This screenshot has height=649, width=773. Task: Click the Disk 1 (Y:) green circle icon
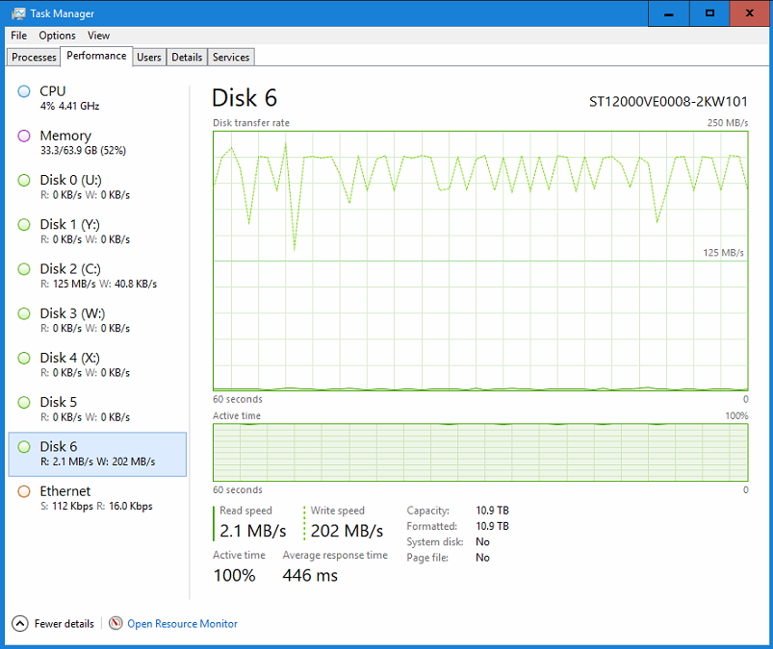(24, 225)
